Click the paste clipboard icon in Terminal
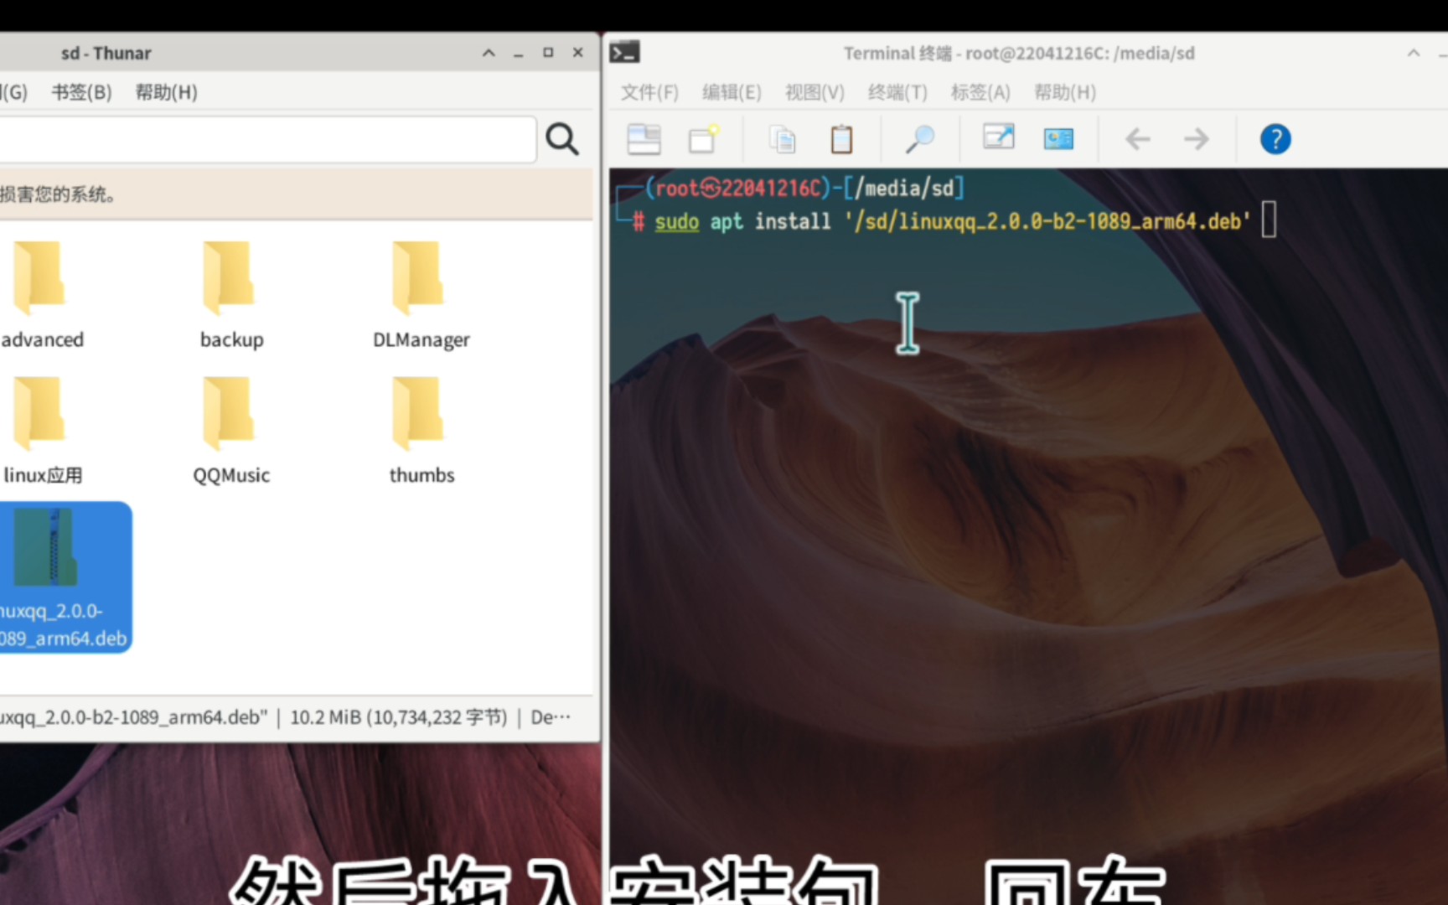The image size is (1448, 905). pos(841,139)
